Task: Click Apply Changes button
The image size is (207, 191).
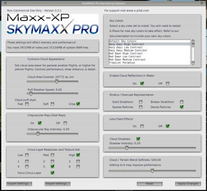Action: pyautogui.click(x=188, y=184)
